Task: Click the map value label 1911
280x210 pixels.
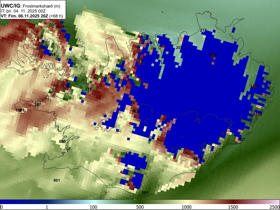Action: 140,61
